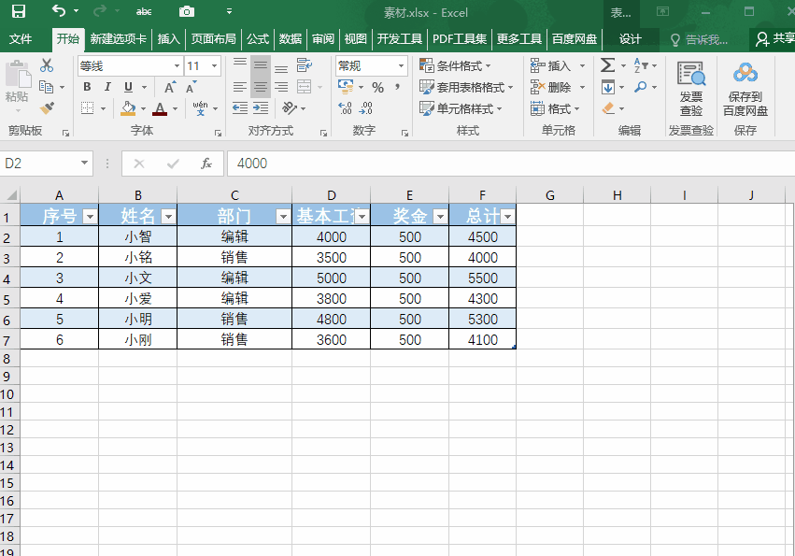
Task: Click the Clear eraser icon
Action: [x=608, y=108]
